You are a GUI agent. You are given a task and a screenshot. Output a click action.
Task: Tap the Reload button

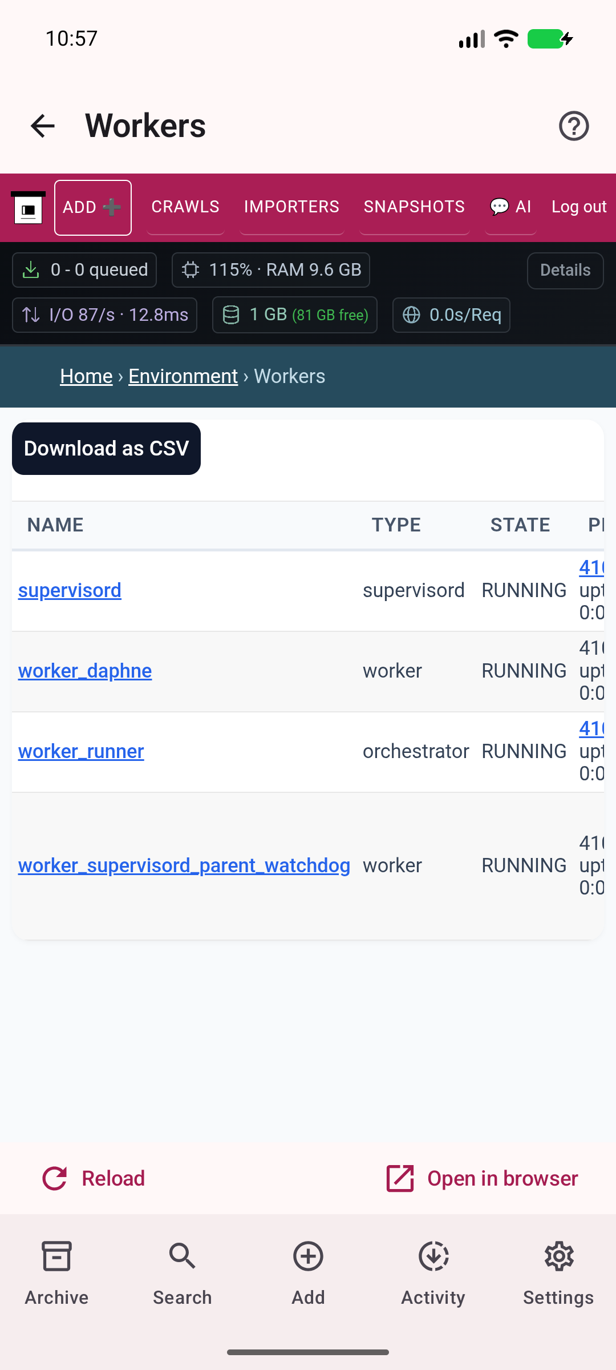(94, 1179)
